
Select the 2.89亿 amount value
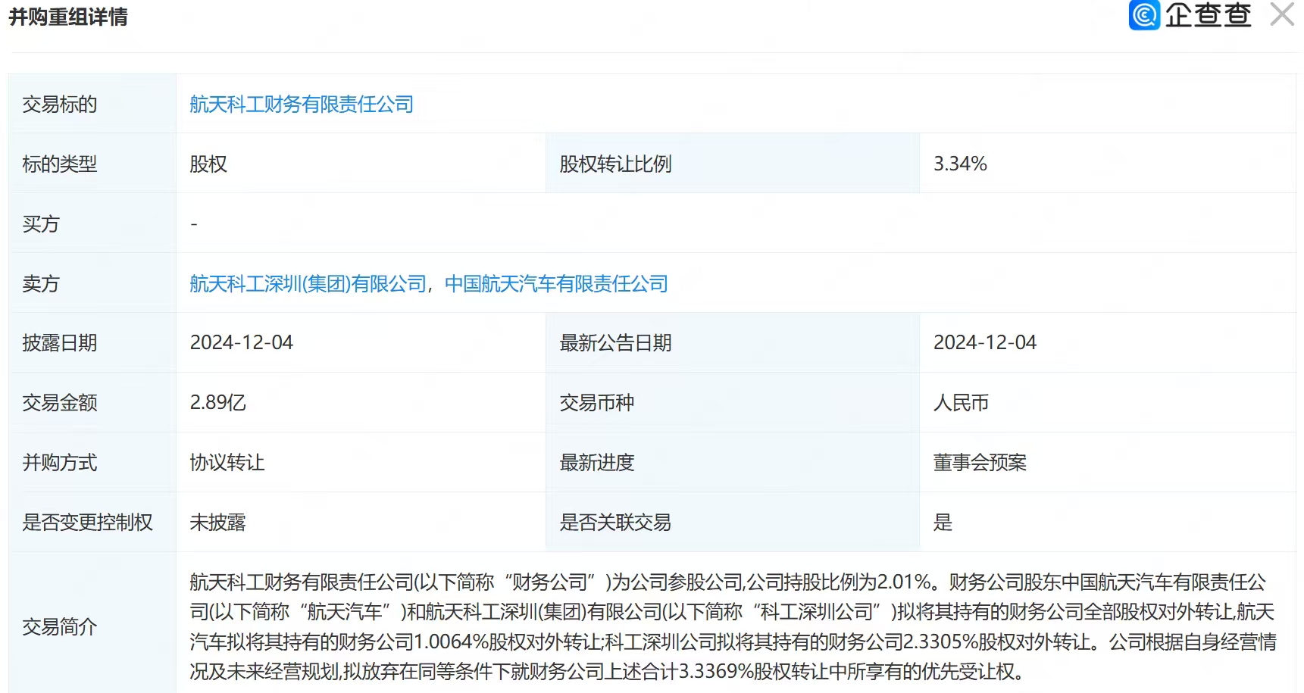218,403
